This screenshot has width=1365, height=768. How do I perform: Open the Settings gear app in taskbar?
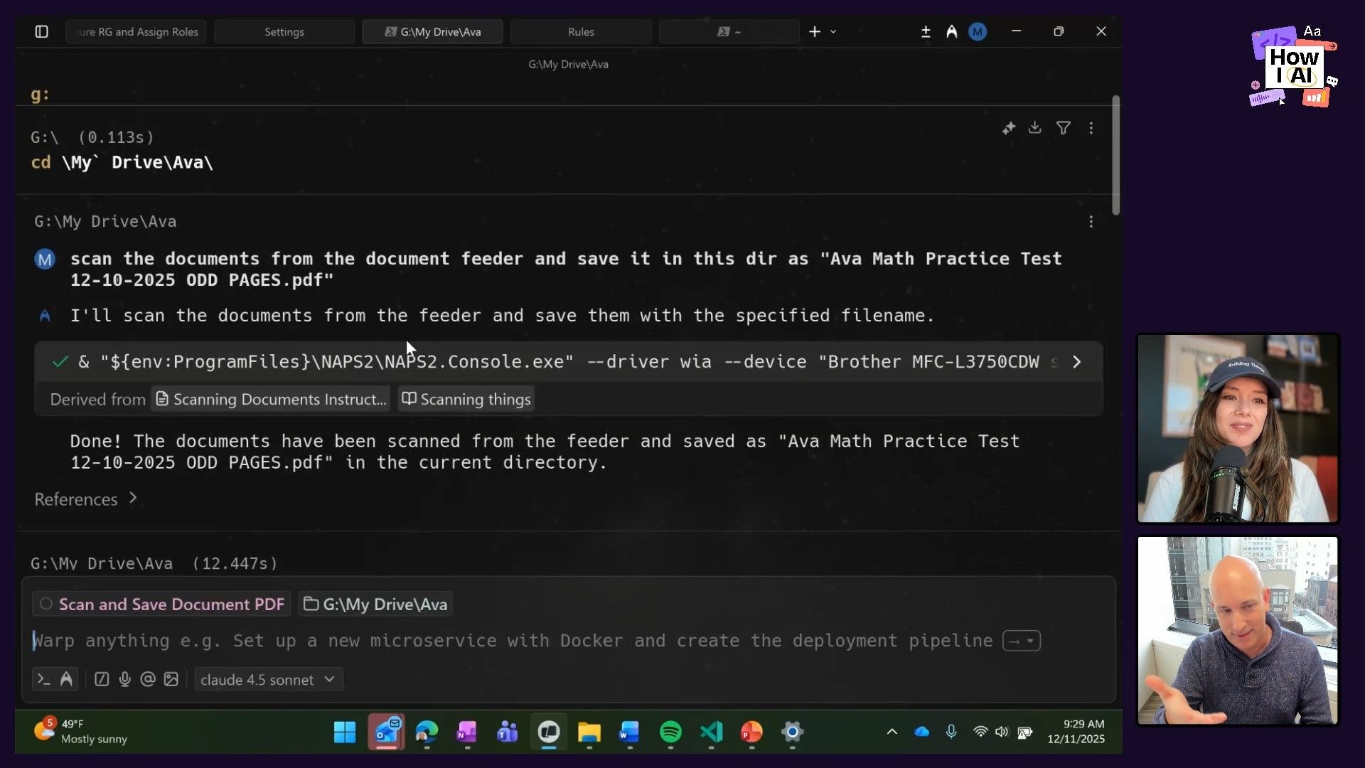coord(792,732)
